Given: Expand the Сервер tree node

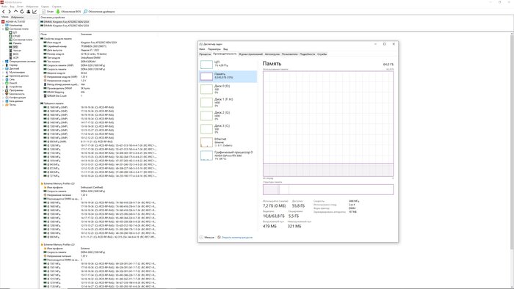Looking at the screenshot, I should coord(3,65).
